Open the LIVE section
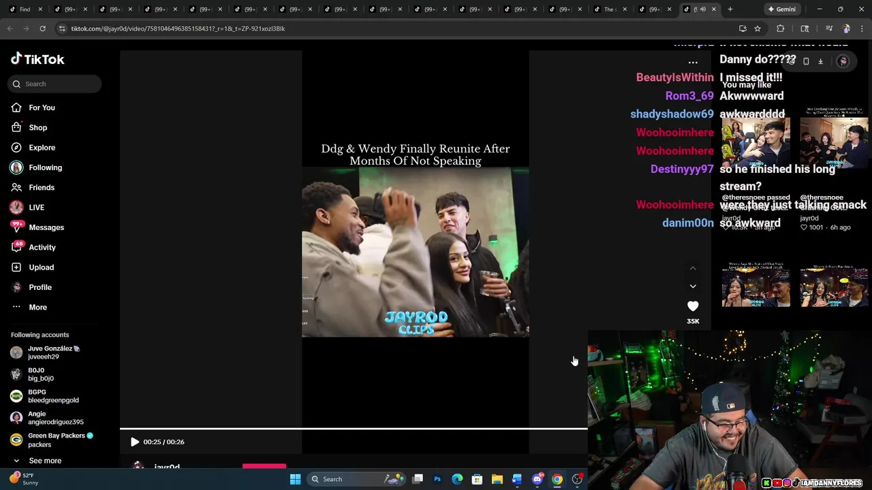 [x=27, y=208]
